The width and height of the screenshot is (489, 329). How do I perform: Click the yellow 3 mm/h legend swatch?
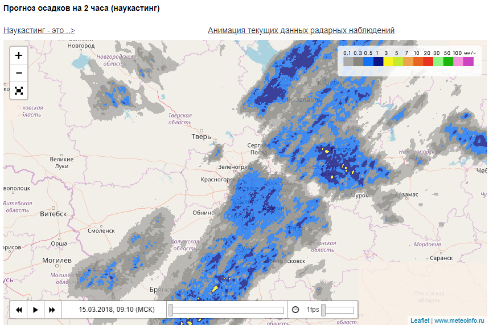[388, 62]
